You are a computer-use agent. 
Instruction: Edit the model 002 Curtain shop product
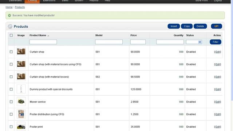click(x=218, y=77)
